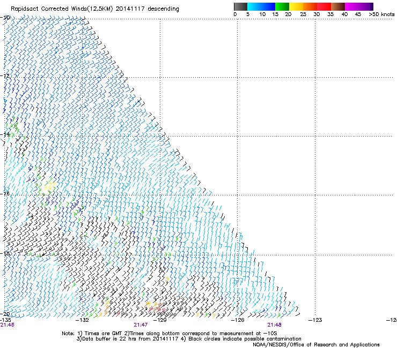Click the '>50 knots' legend label
The width and height of the screenshot is (397, 348).
(381, 14)
